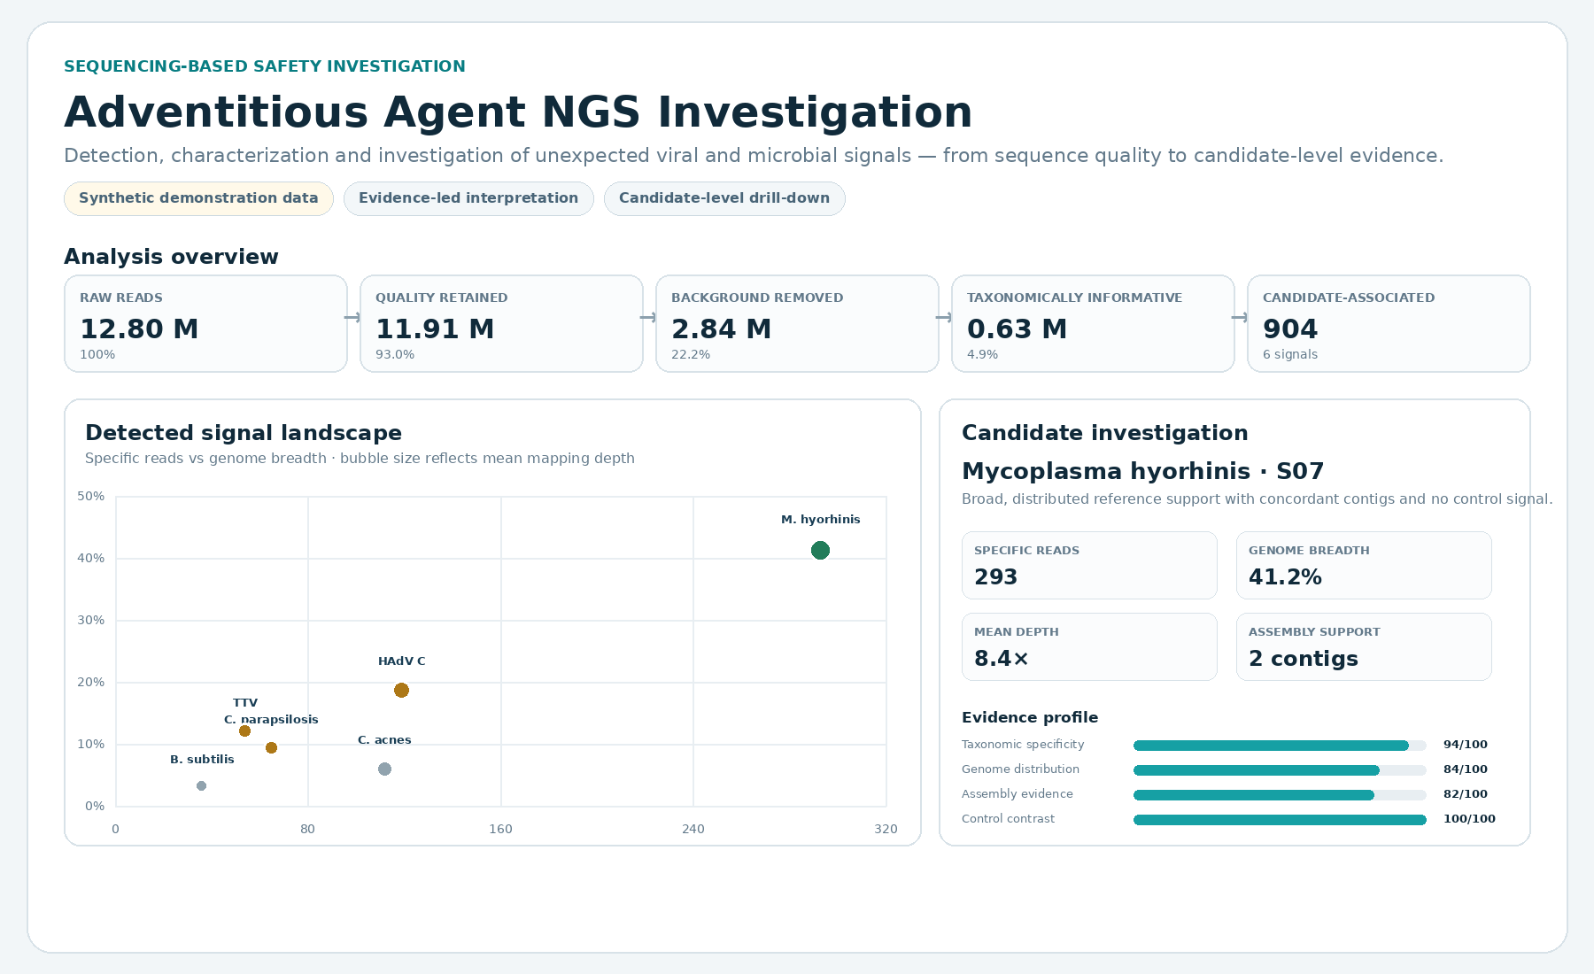This screenshot has height=974, width=1594.
Task: Click the Genome distribution progress bar
Action: 1280,770
